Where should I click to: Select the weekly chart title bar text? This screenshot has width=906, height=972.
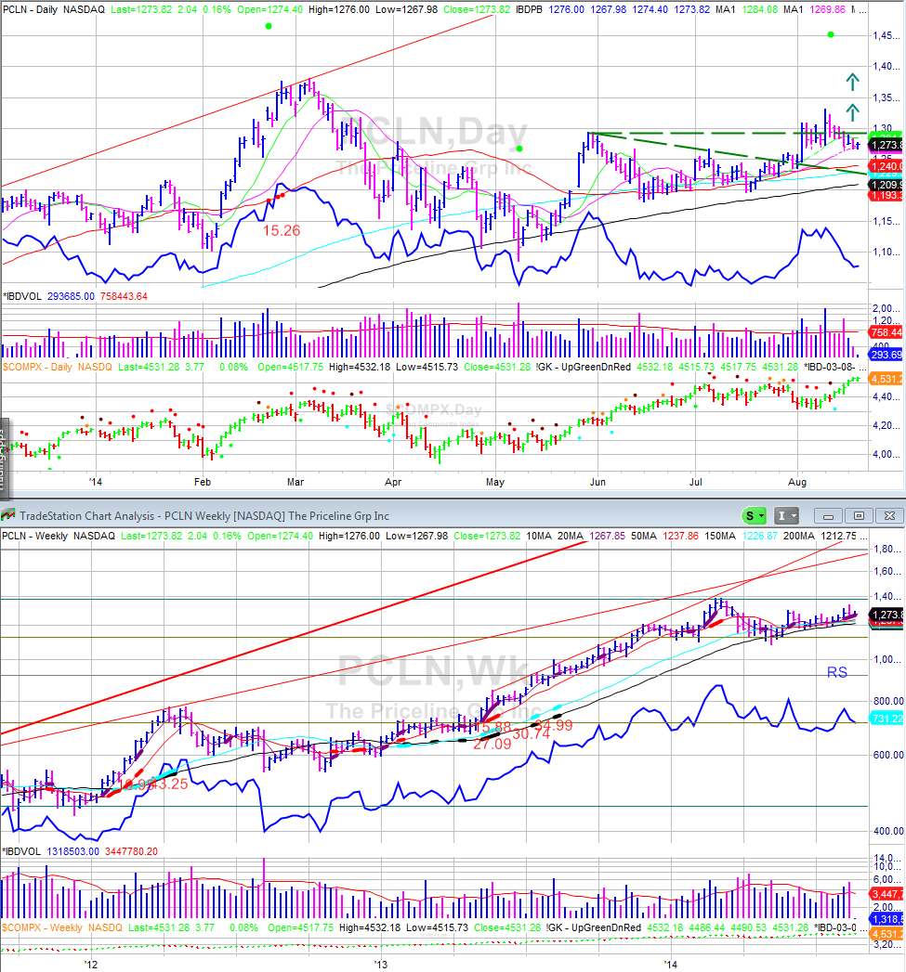tap(204, 516)
